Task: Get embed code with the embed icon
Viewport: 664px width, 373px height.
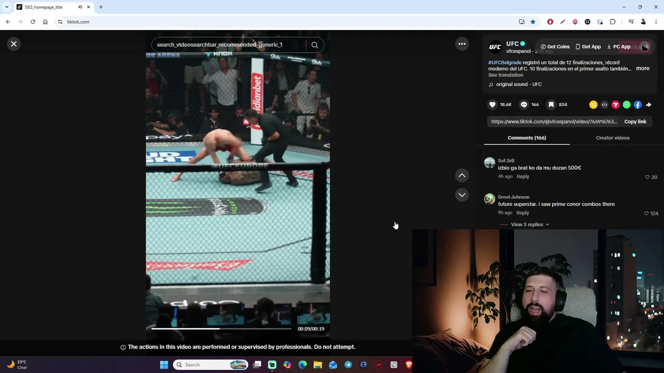Action: pos(604,105)
